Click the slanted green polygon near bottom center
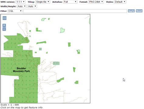The width and height of the screenshot is (144, 109). click(x=60, y=80)
